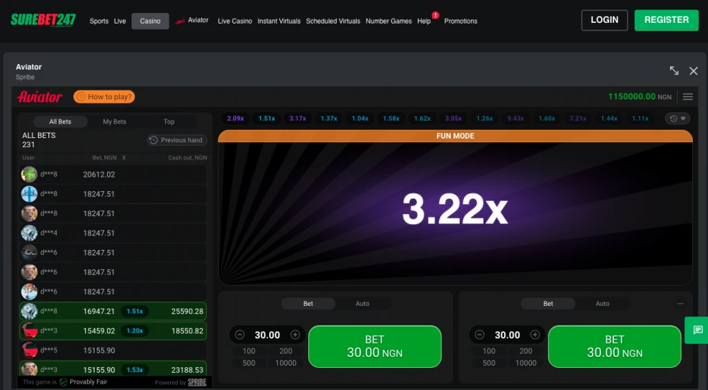Image resolution: width=708 pixels, height=390 pixels.
Task: Switch left bet panel to Auto
Action: tap(362, 304)
